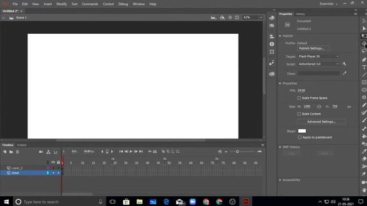Toggle lock all layers icon

click(58, 162)
